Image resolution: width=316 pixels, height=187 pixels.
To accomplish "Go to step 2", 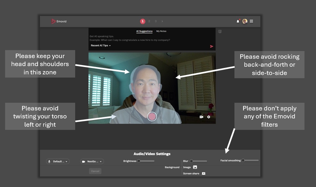I will (149, 21).
